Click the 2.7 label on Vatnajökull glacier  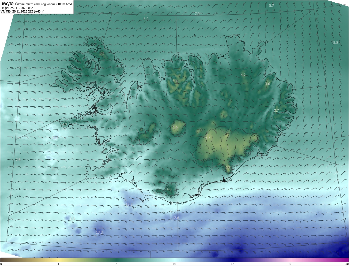[x=208, y=137]
